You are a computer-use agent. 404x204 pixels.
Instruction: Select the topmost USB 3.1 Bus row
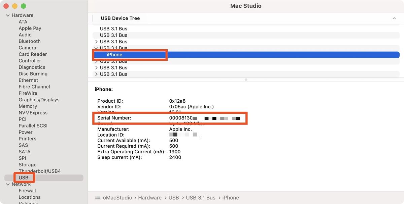click(113, 29)
